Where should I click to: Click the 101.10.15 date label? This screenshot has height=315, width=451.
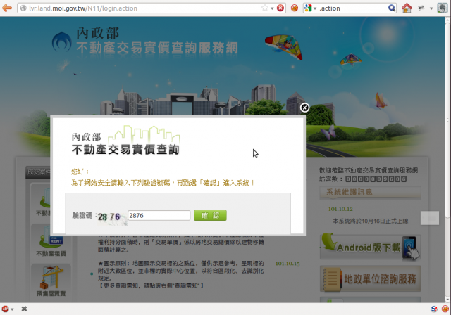tap(288, 264)
